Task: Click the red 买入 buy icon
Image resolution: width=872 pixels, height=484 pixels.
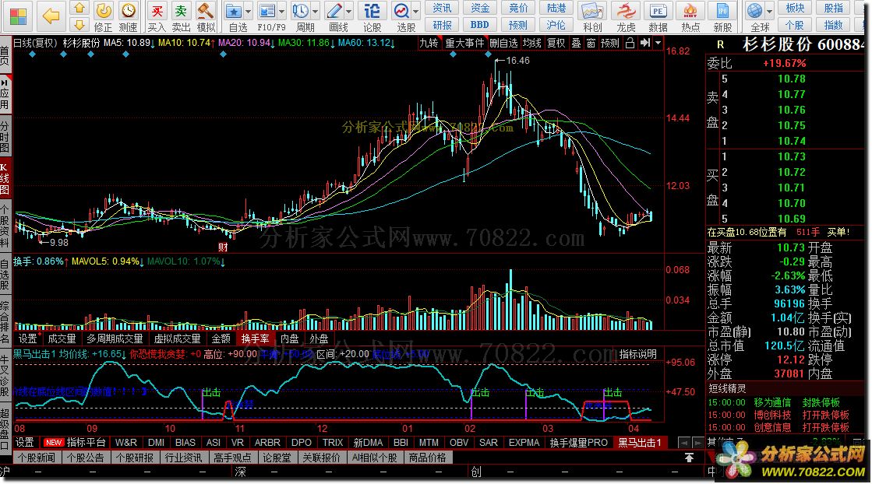Action: pyautogui.click(x=157, y=11)
